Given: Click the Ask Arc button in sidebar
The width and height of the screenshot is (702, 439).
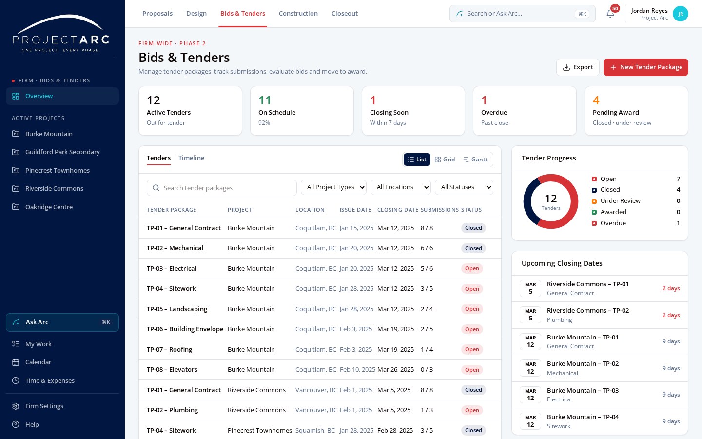Looking at the screenshot, I should pos(62,322).
